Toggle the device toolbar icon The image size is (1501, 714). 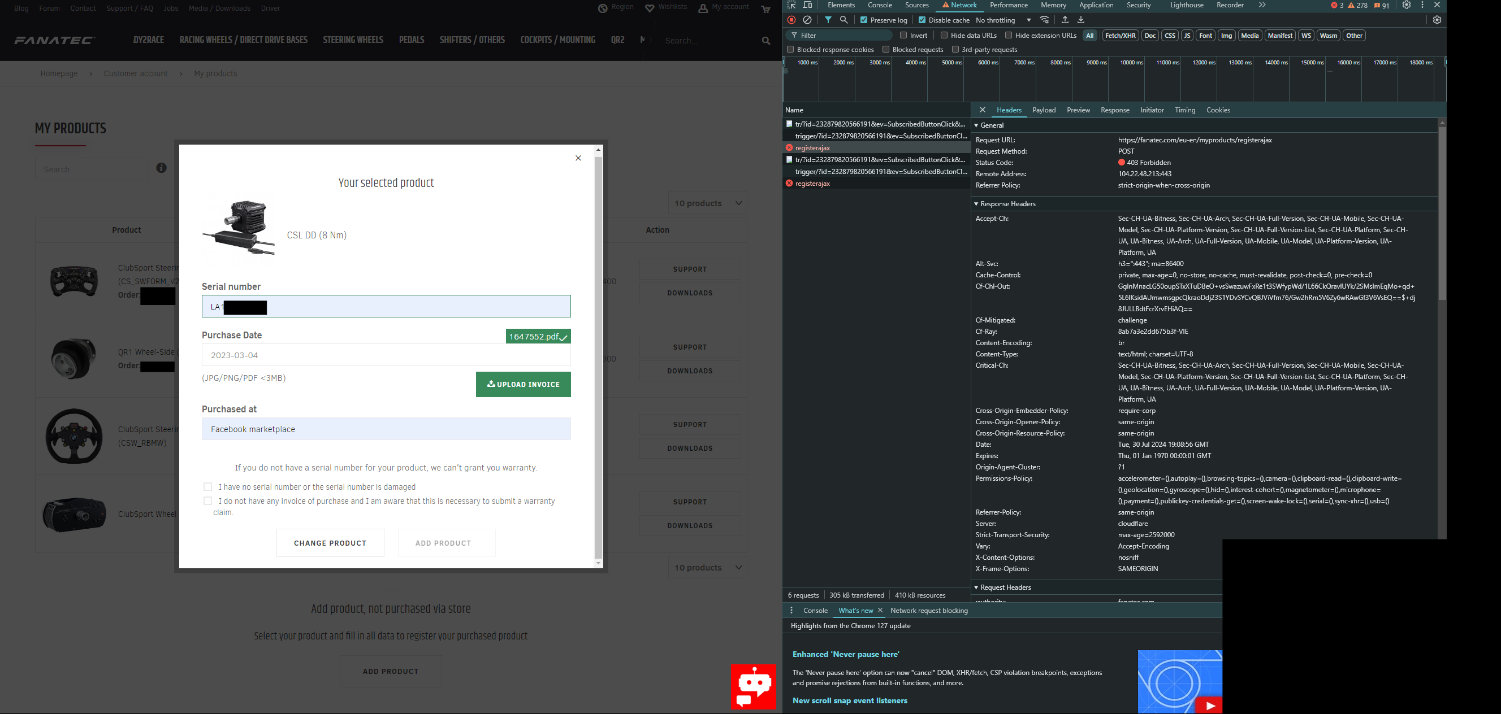(x=808, y=5)
